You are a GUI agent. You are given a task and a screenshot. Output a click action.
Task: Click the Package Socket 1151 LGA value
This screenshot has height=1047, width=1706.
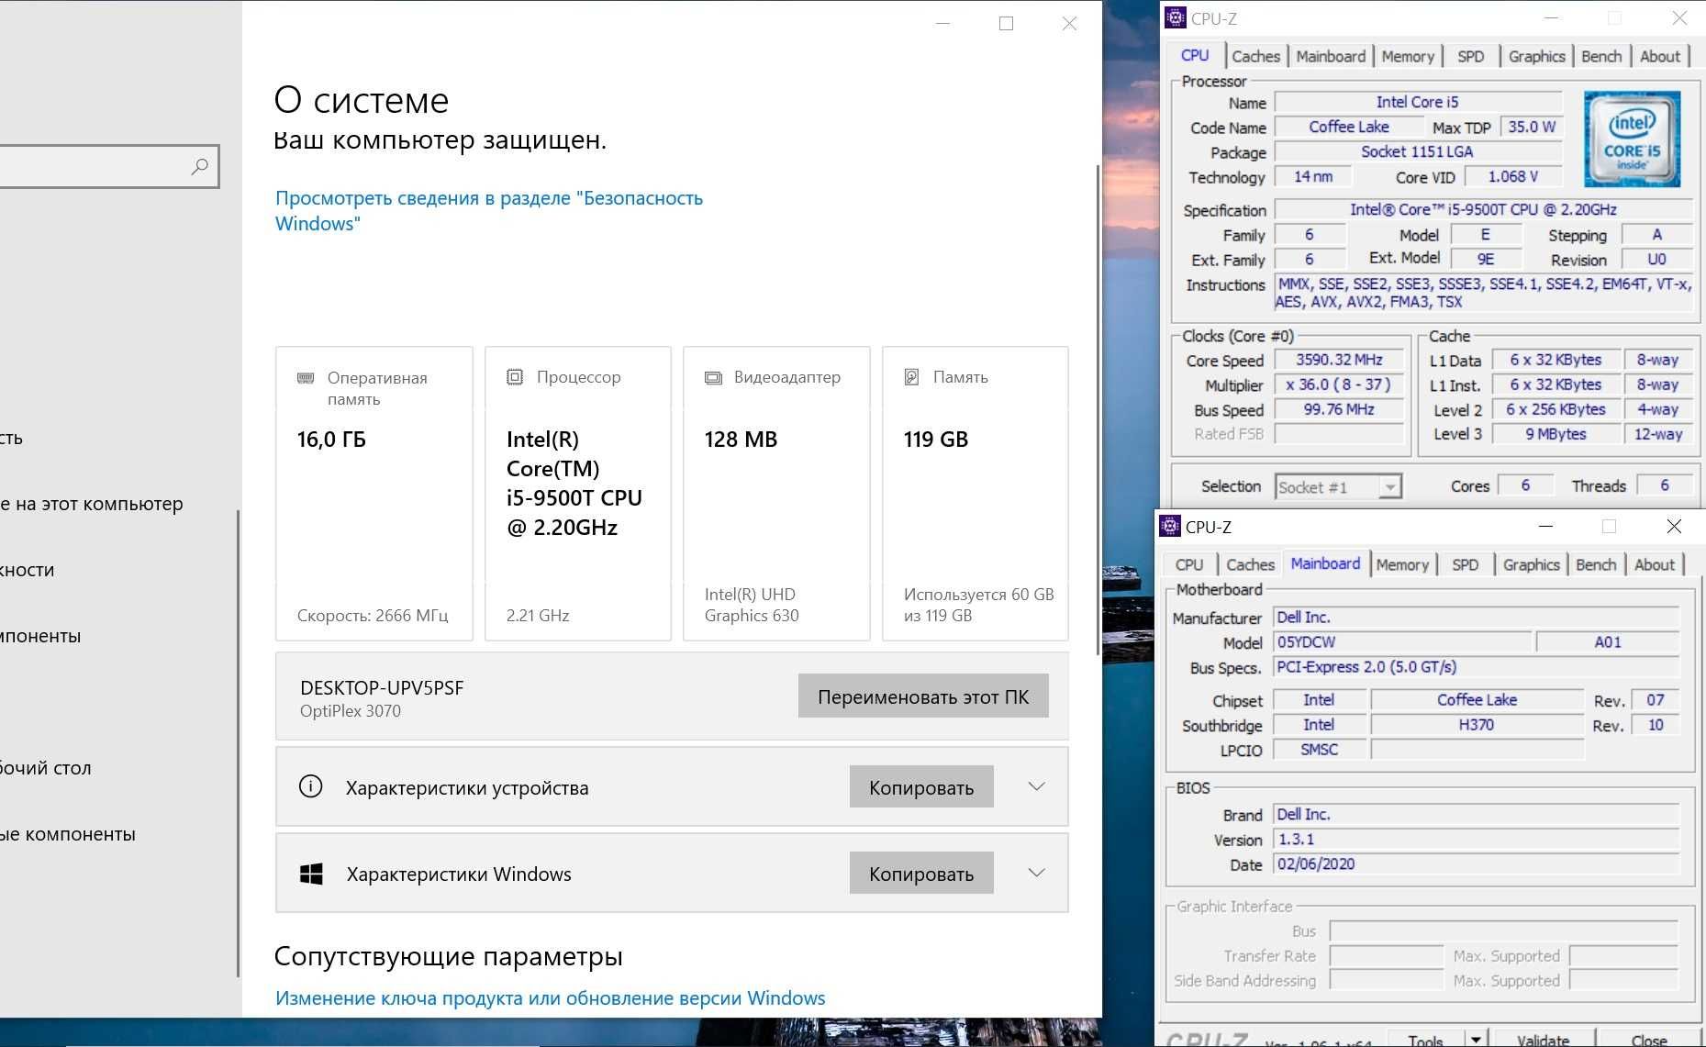click(x=1418, y=151)
